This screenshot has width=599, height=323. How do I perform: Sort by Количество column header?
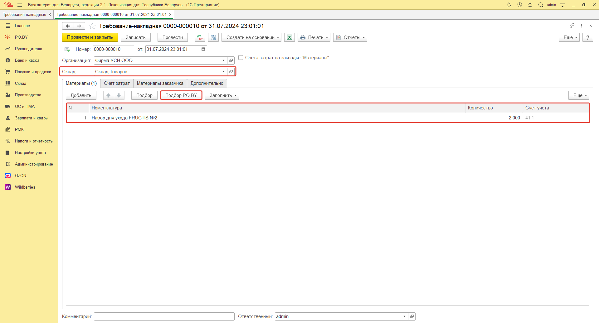click(x=494, y=108)
